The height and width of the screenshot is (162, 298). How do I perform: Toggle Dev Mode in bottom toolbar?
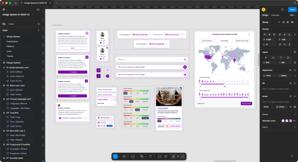(183, 156)
